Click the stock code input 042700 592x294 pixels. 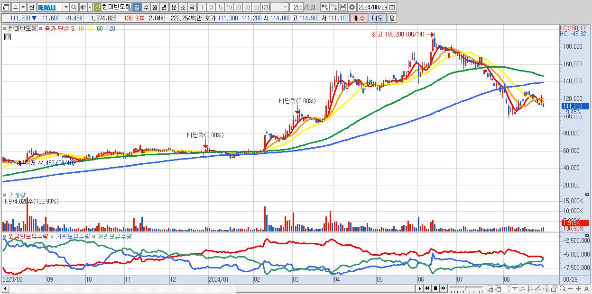tap(50, 7)
